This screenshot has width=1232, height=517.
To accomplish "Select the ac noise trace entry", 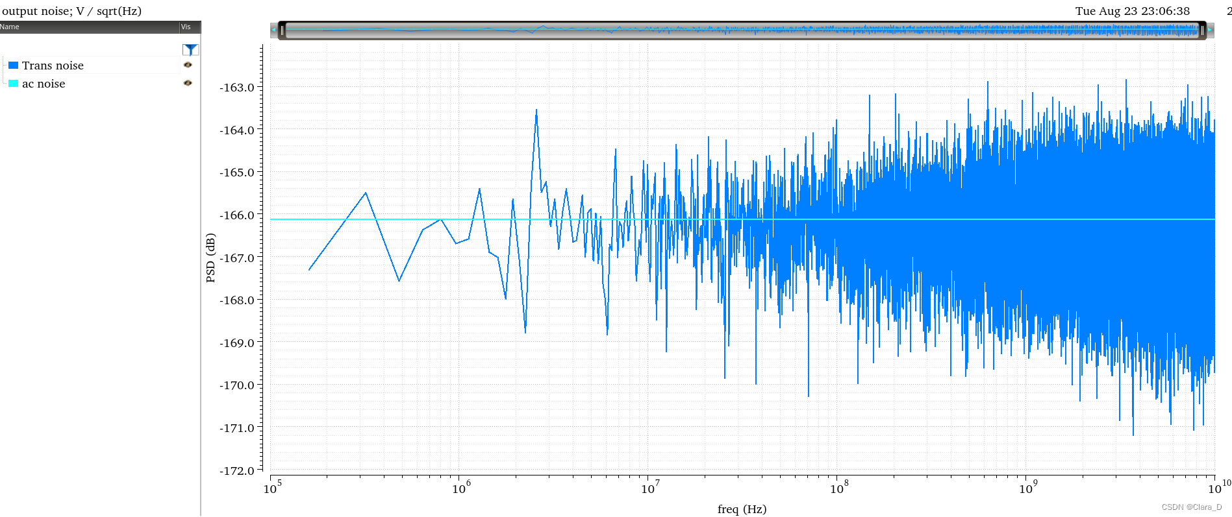I will coord(44,84).
